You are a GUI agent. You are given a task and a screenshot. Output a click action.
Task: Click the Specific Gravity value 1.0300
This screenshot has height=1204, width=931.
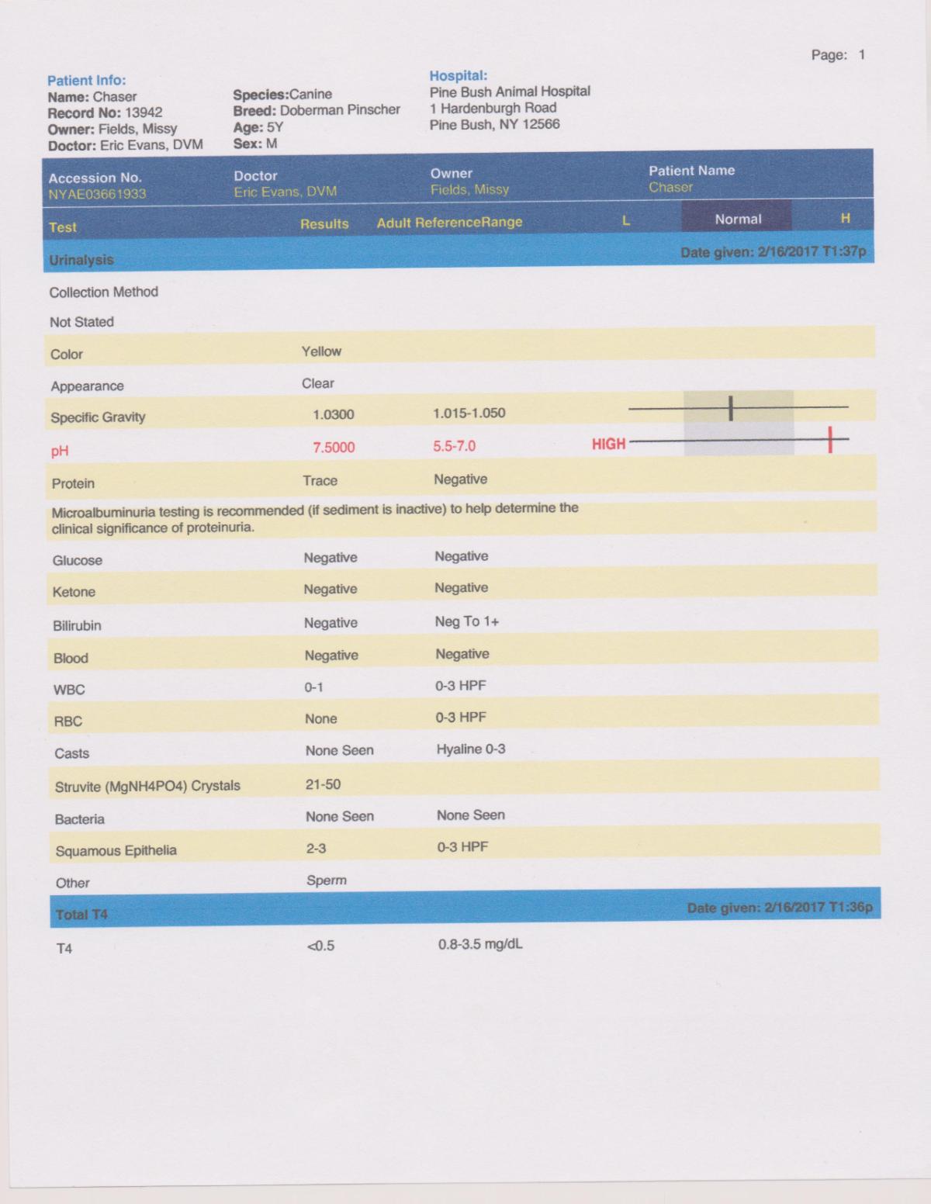[x=334, y=414]
